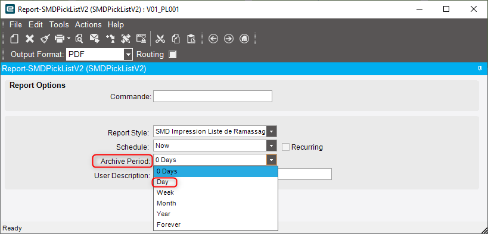This screenshot has height=234, width=488.
Task: Expand the Output Format PDF dropdown
Action: coord(128,55)
